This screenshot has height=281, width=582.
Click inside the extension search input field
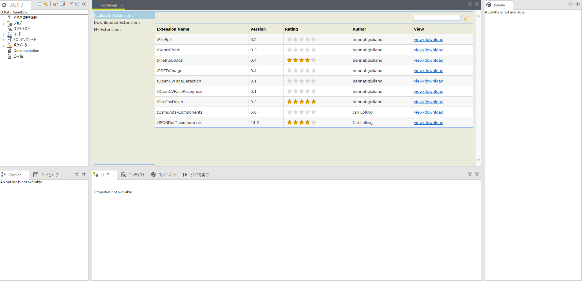[x=437, y=17]
